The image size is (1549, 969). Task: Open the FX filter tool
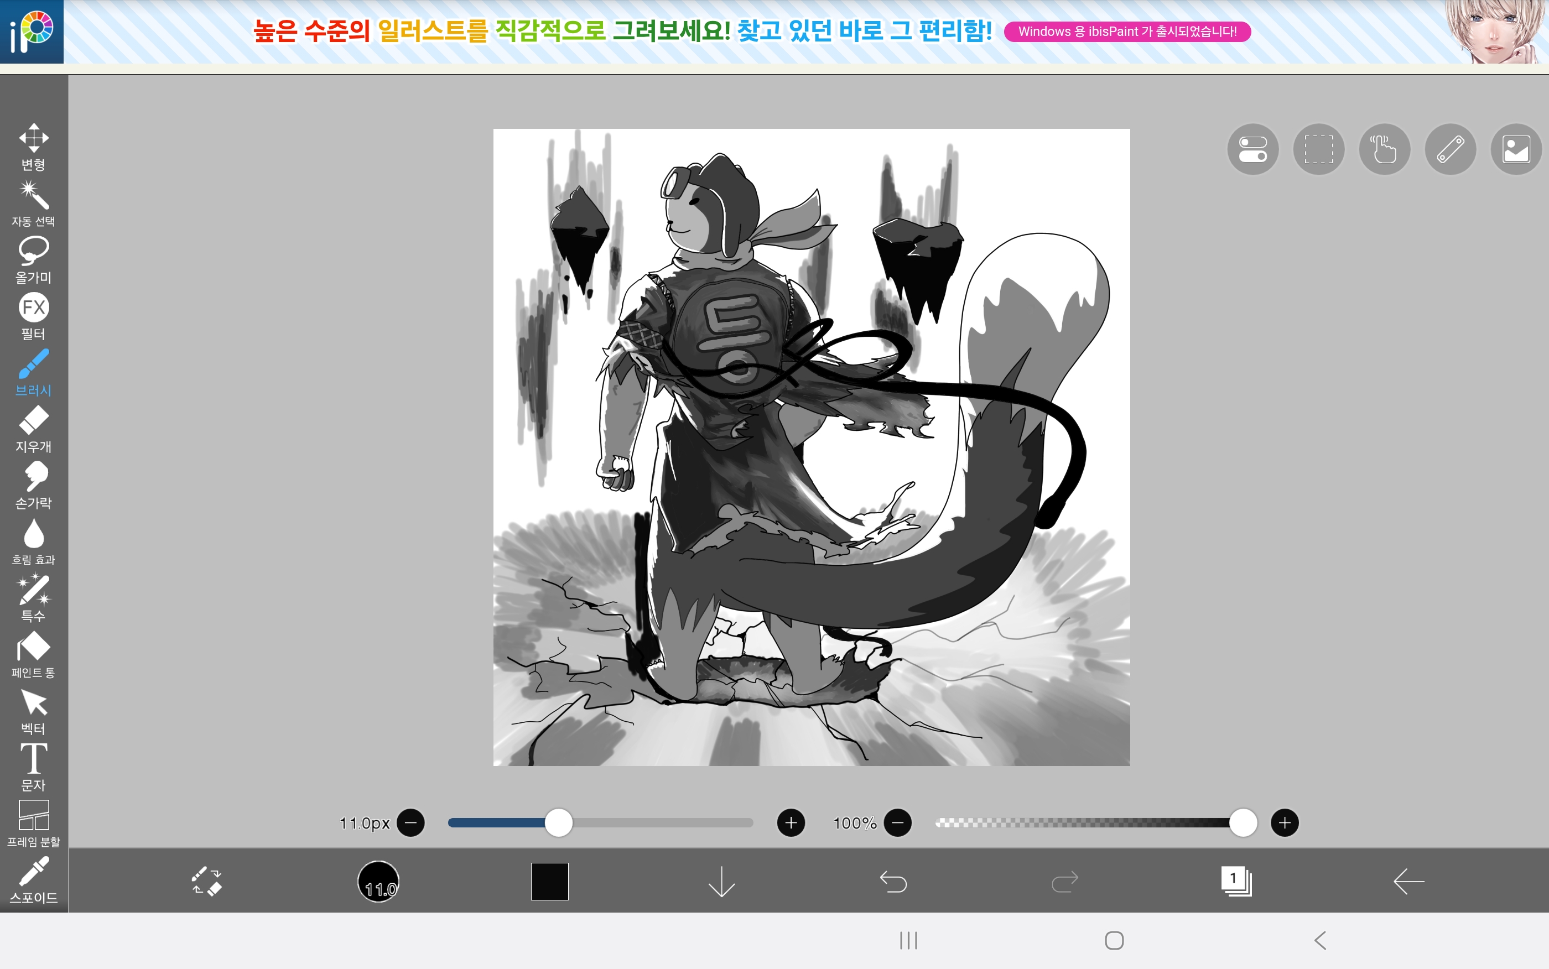pos(33,315)
